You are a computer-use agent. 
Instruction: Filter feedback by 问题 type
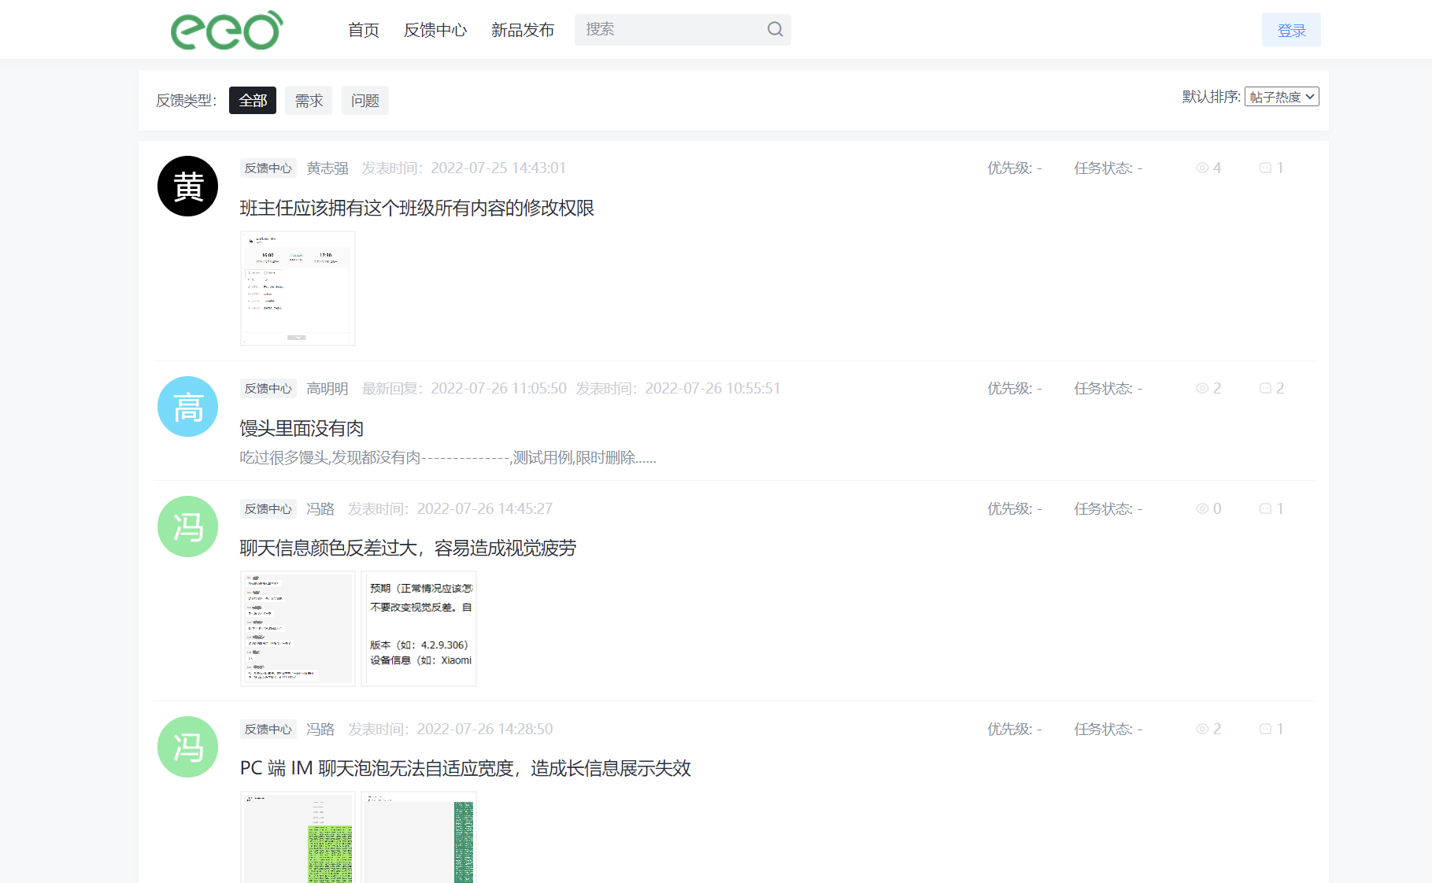[364, 101]
